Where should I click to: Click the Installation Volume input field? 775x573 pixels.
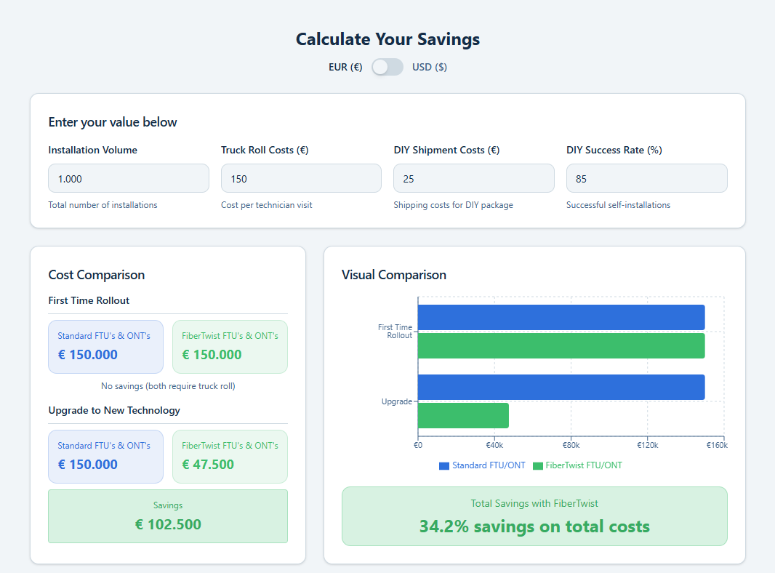point(129,178)
